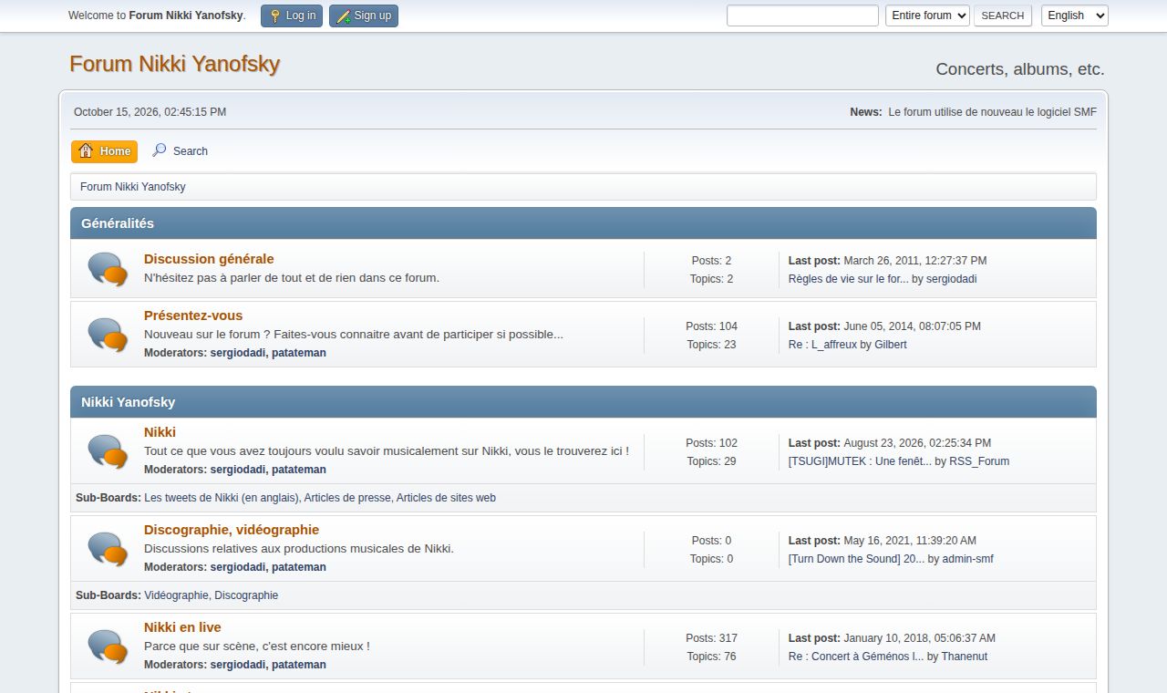Click the pencil icon on Sign up
This screenshot has height=693, width=1167.
click(344, 16)
